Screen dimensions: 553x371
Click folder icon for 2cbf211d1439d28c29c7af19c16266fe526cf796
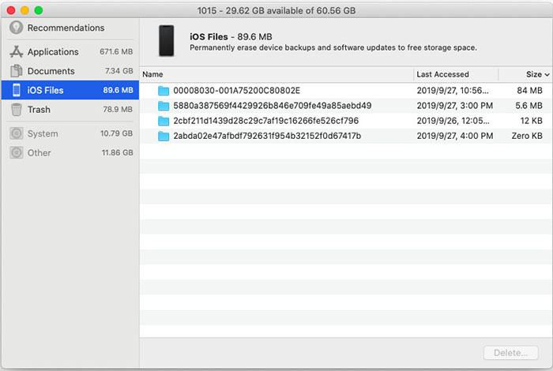click(164, 121)
